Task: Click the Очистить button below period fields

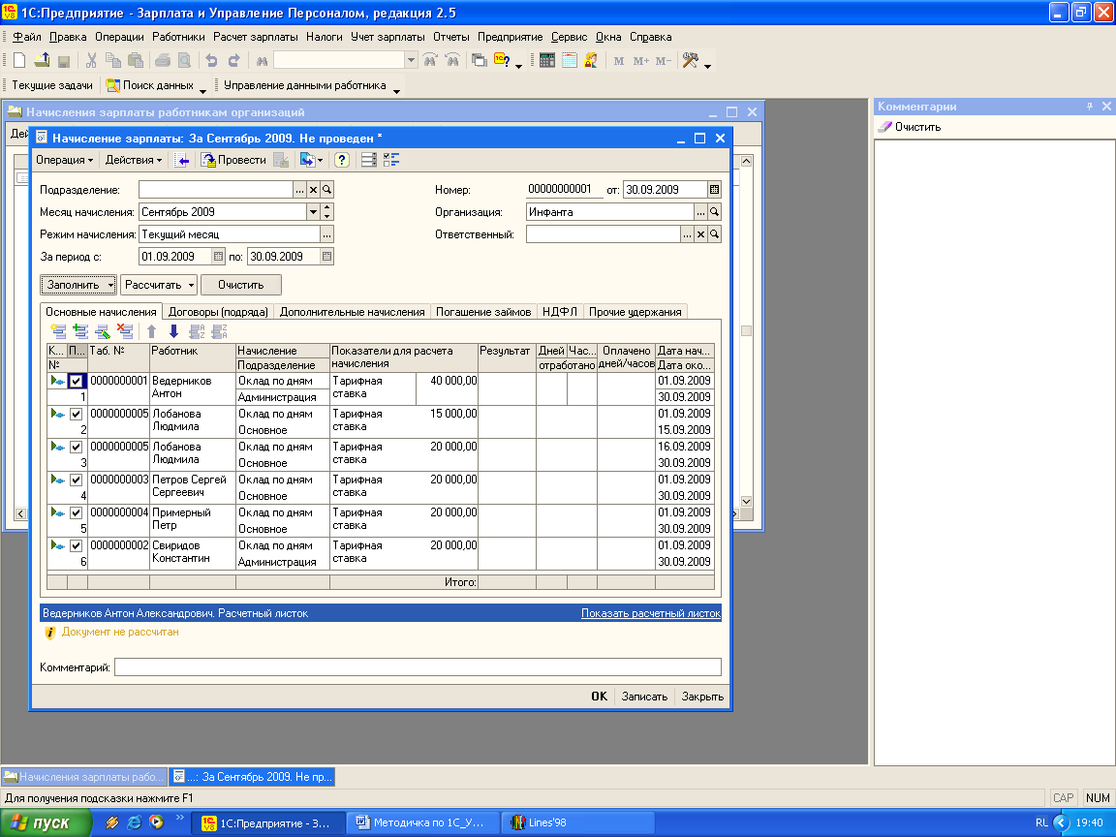Action: 240,286
